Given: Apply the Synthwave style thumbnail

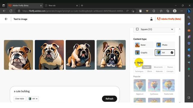Looking at the screenshot, I should 154,85.
